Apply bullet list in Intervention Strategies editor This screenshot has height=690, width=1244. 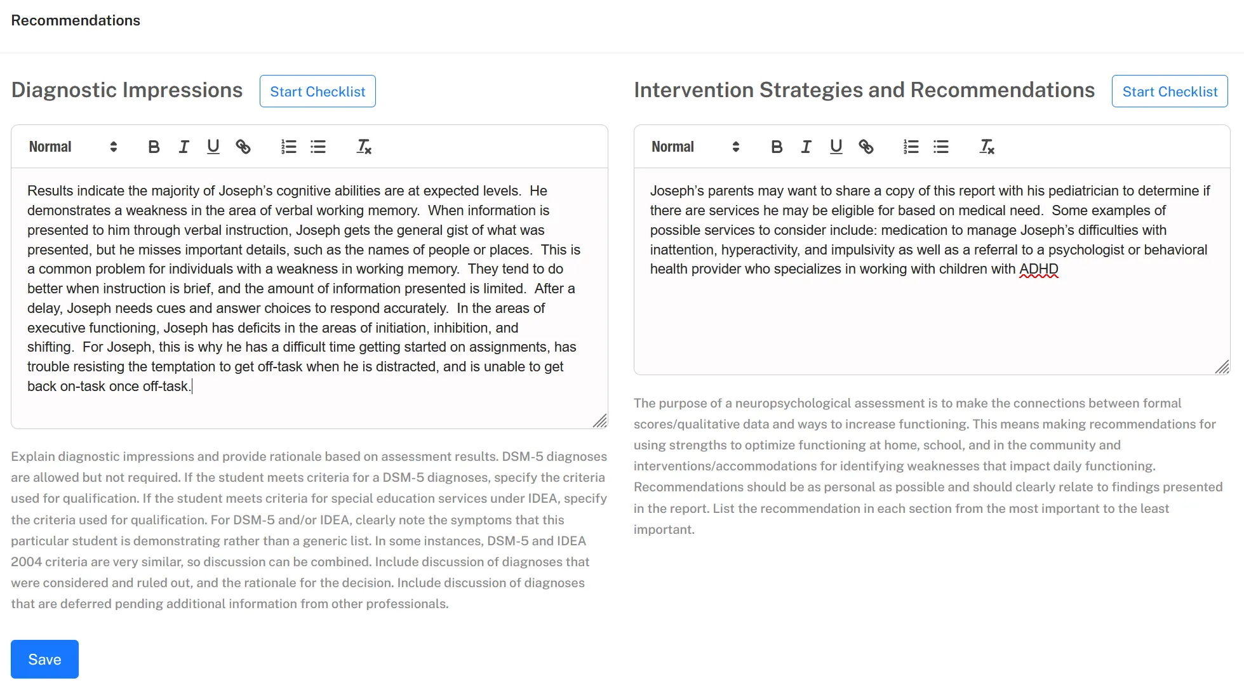941,147
